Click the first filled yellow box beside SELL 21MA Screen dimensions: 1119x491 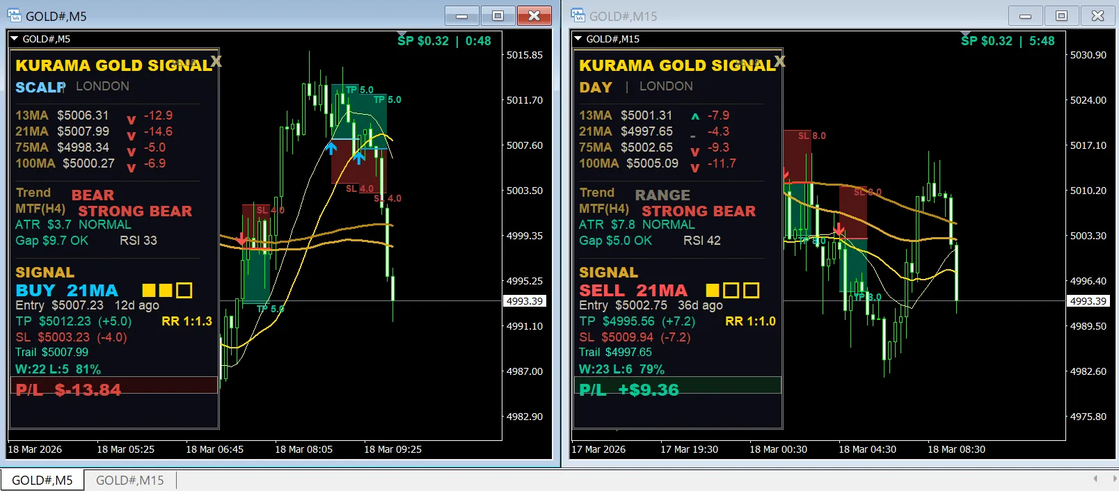pyautogui.click(x=713, y=290)
